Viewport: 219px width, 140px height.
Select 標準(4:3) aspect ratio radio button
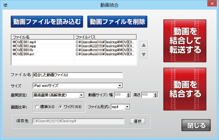point(37,107)
